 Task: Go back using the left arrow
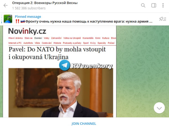click(x=6, y=5)
